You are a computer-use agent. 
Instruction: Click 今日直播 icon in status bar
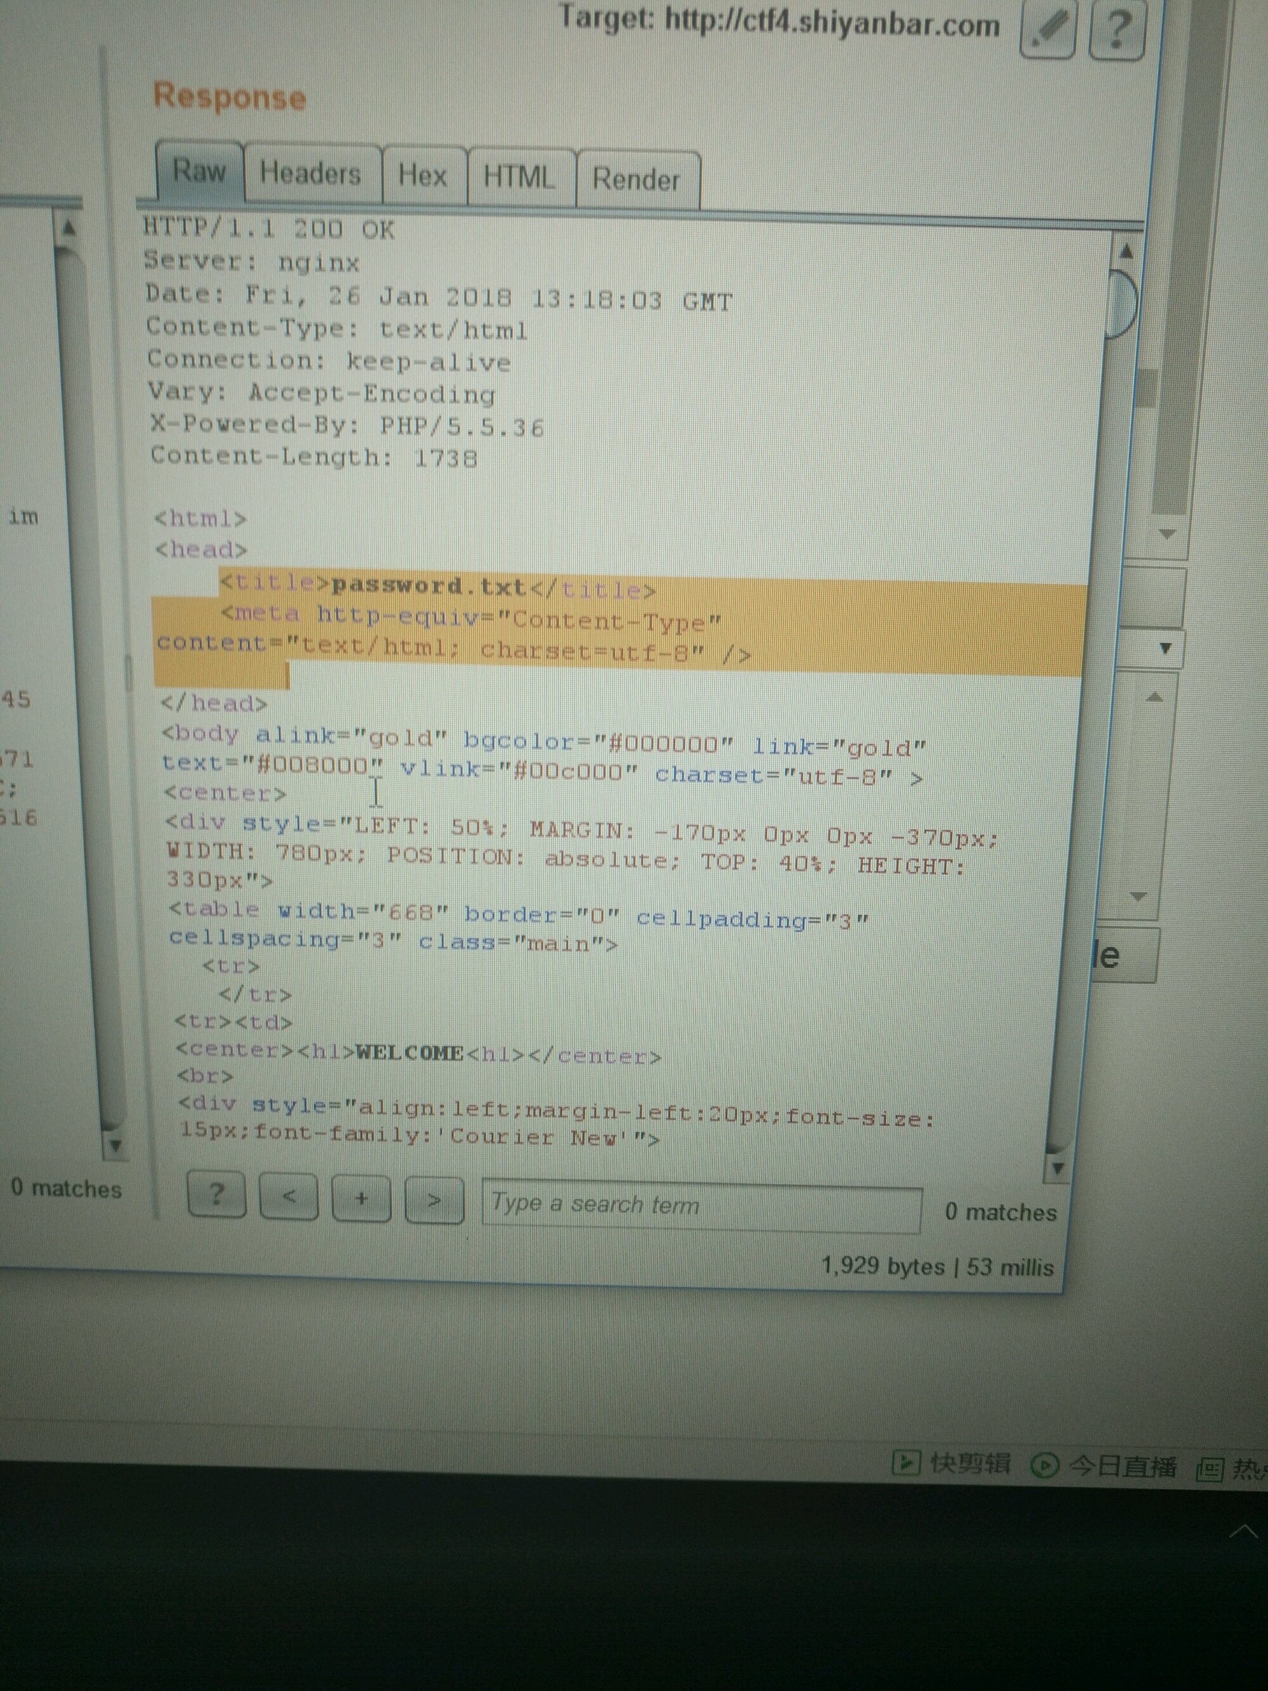[1045, 1465]
